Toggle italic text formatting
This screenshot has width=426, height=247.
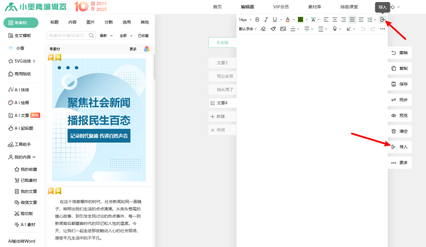266,20
